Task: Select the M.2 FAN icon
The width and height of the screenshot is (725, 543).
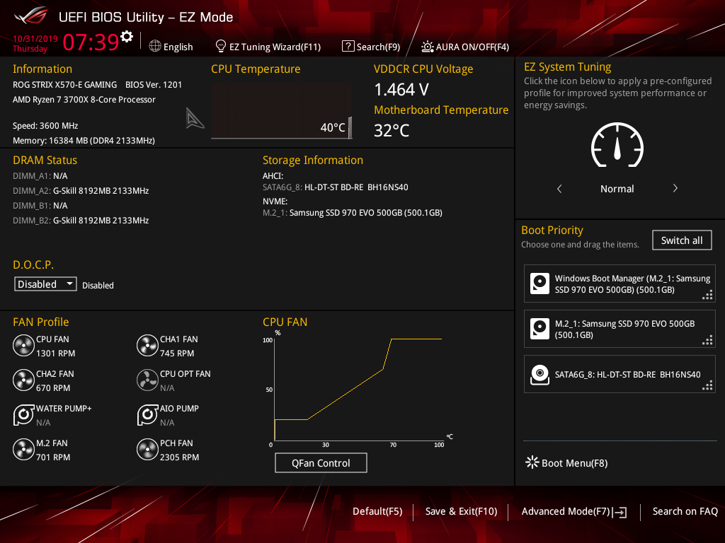Action: point(23,450)
